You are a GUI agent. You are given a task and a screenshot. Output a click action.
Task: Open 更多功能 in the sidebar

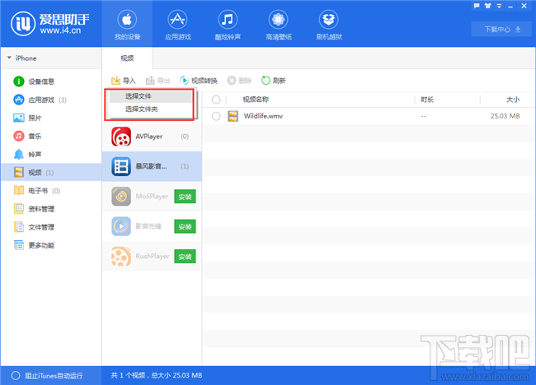[51, 245]
